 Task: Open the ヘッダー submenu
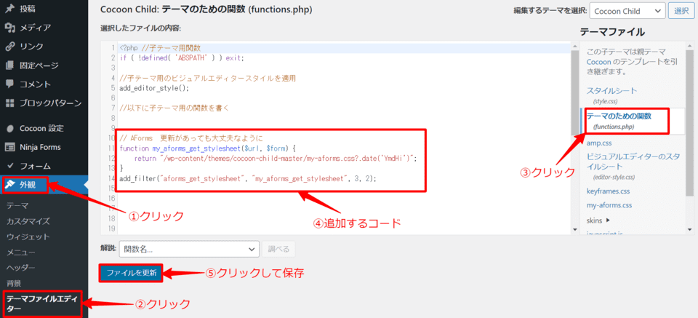(x=21, y=268)
